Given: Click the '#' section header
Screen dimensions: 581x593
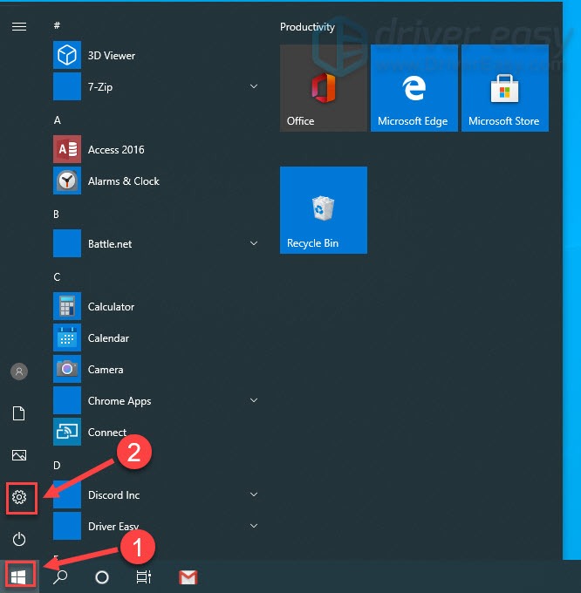Looking at the screenshot, I should pyautogui.click(x=57, y=25).
